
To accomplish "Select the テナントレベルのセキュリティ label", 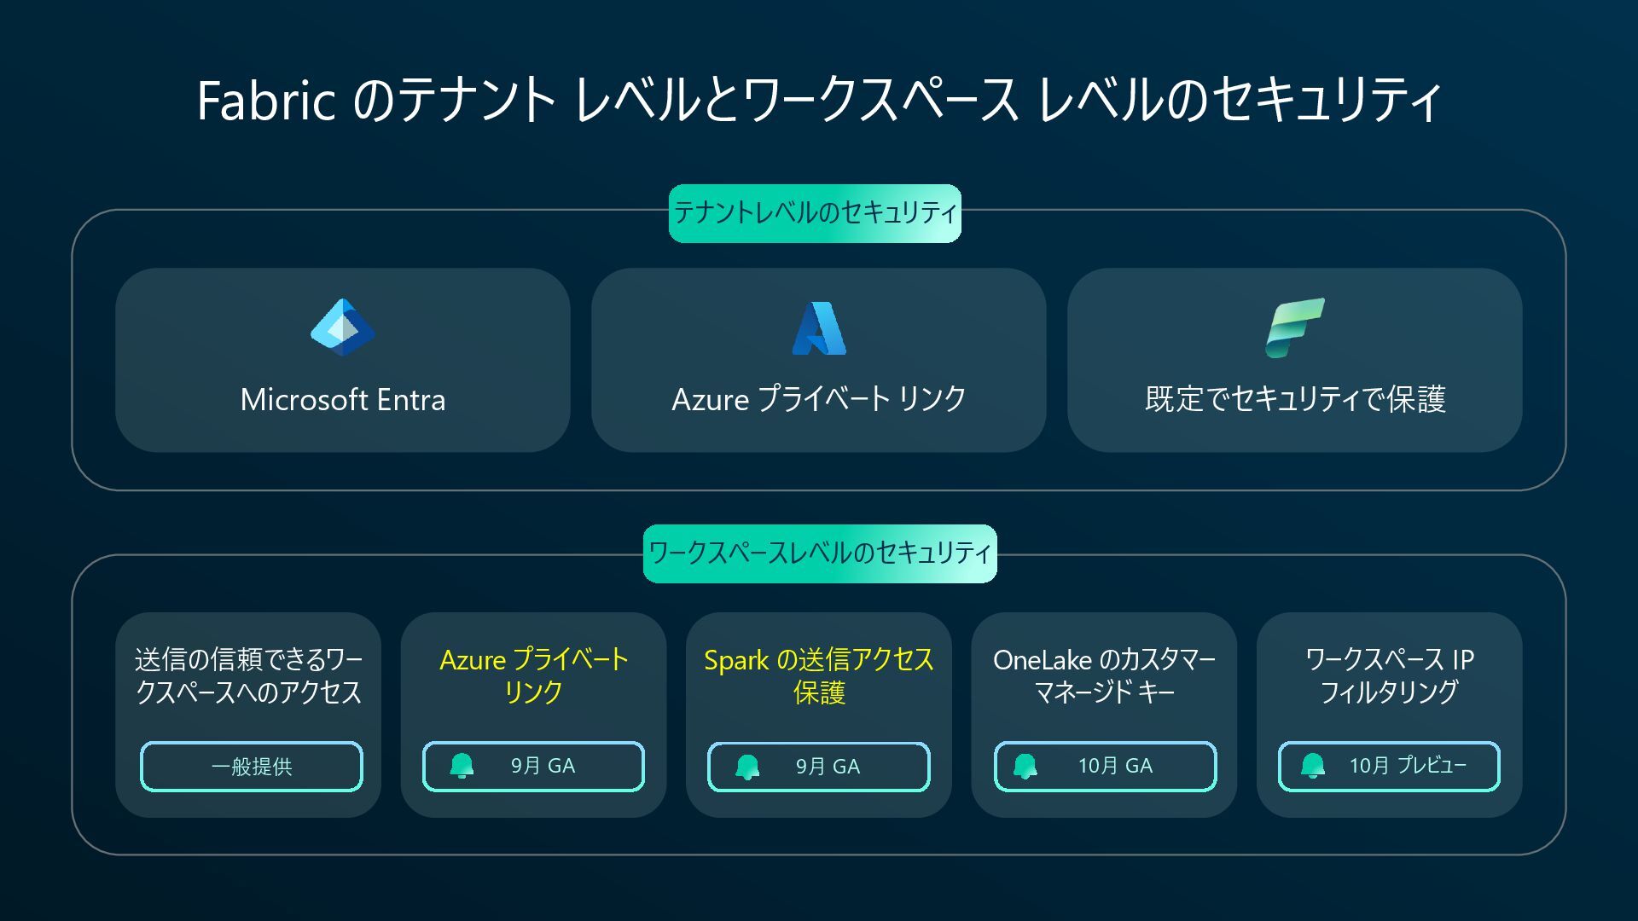I will click(815, 213).
